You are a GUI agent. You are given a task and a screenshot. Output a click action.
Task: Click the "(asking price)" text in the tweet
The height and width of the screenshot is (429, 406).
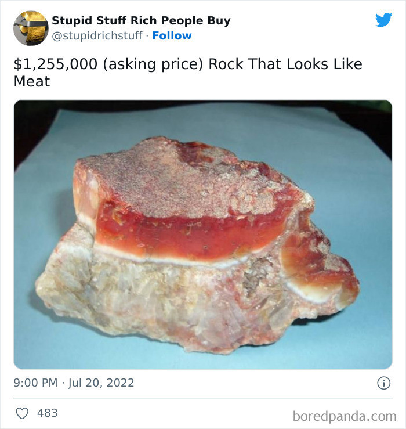coord(154,64)
